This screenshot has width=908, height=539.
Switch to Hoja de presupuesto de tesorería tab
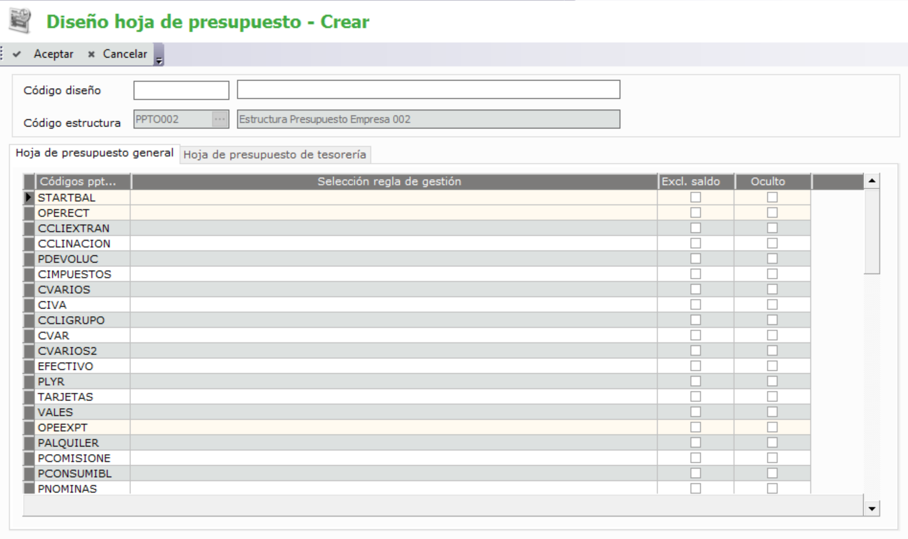tap(275, 155)
